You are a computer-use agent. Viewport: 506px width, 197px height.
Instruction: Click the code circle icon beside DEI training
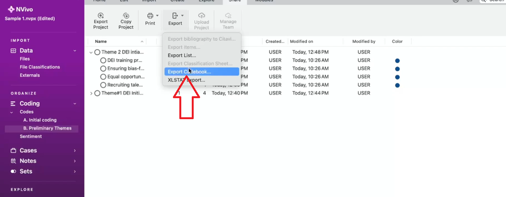tap(103, 60)
